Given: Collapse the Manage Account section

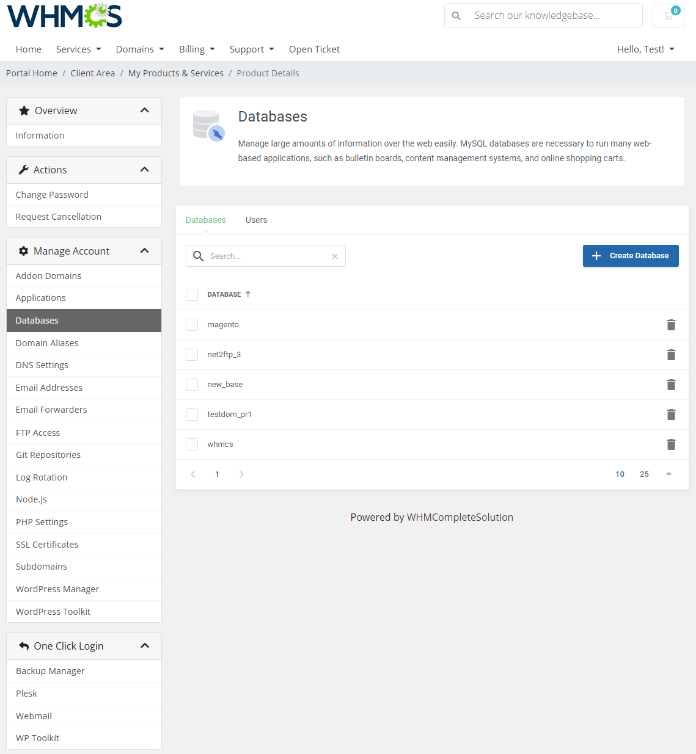Looking at the screenshot, I should tap(145, 250).
